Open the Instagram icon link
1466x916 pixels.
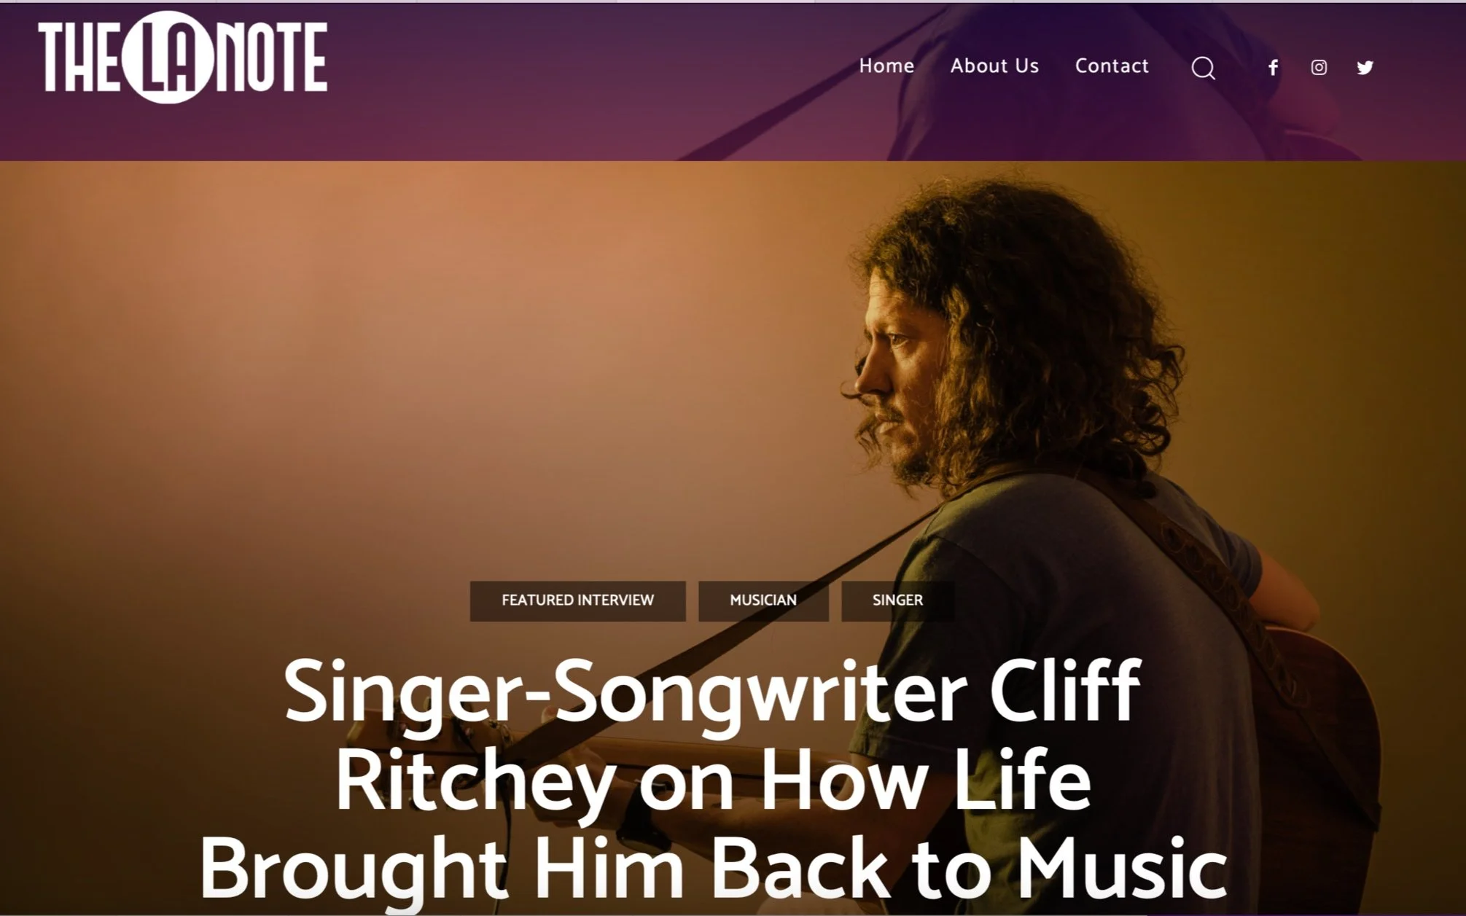click(1319, 68)
